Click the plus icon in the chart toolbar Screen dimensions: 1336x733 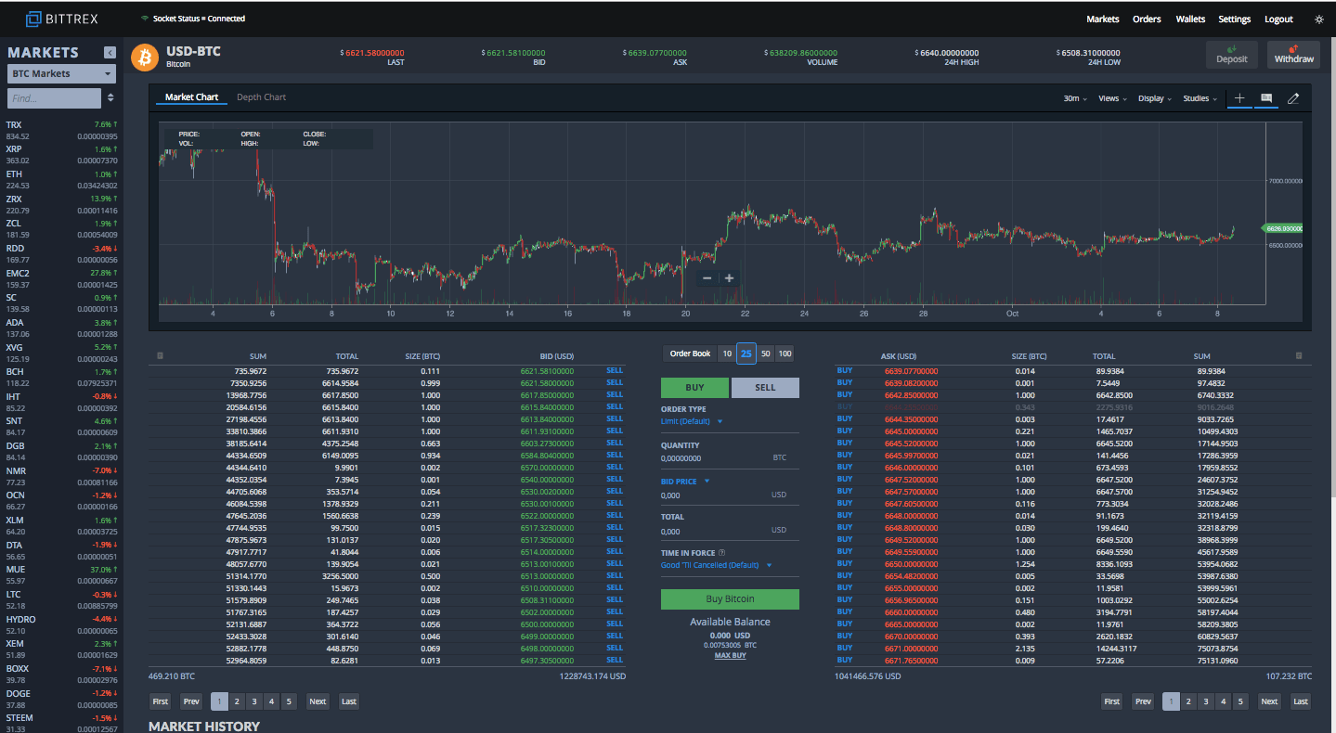(x=1240, y=98)
